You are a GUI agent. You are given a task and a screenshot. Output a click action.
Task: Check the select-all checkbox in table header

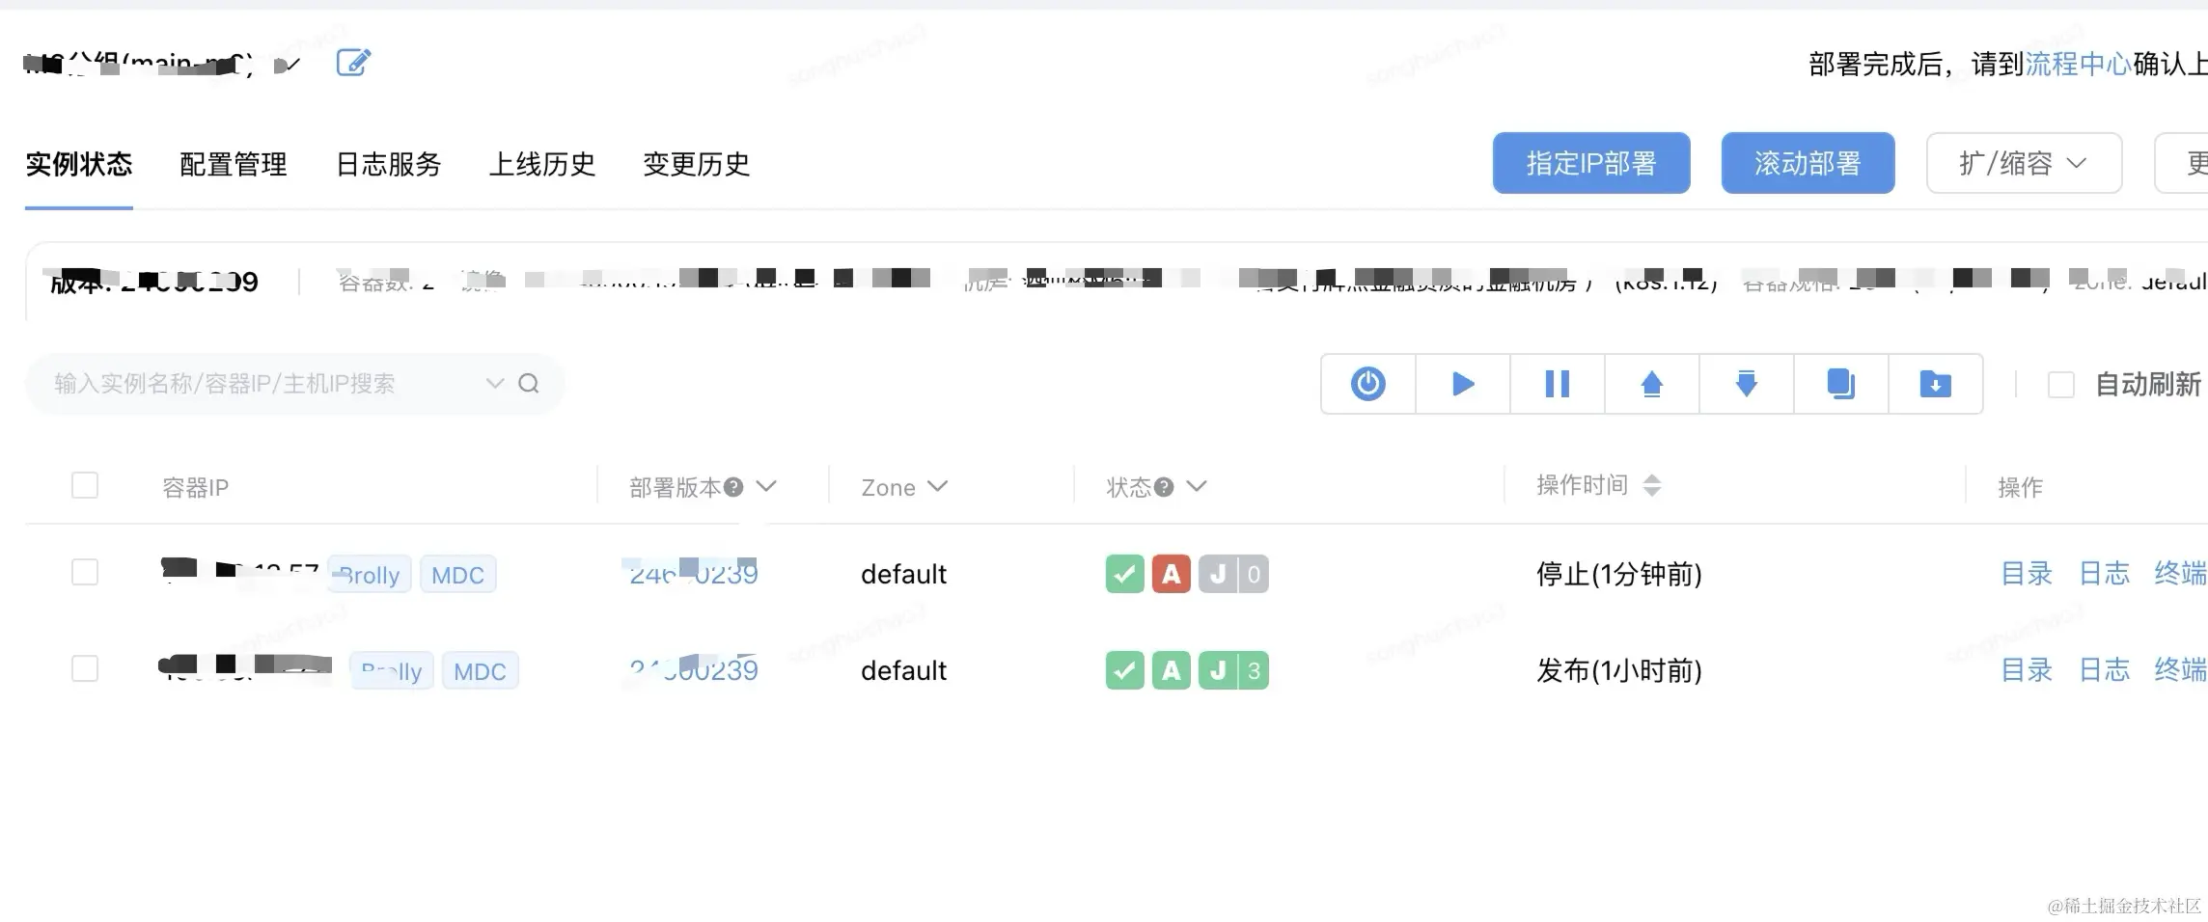tap(85, 485)
